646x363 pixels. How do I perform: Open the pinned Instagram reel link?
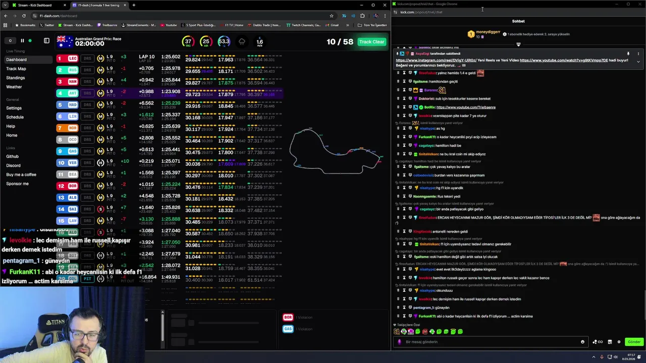(x=436, y=60)
